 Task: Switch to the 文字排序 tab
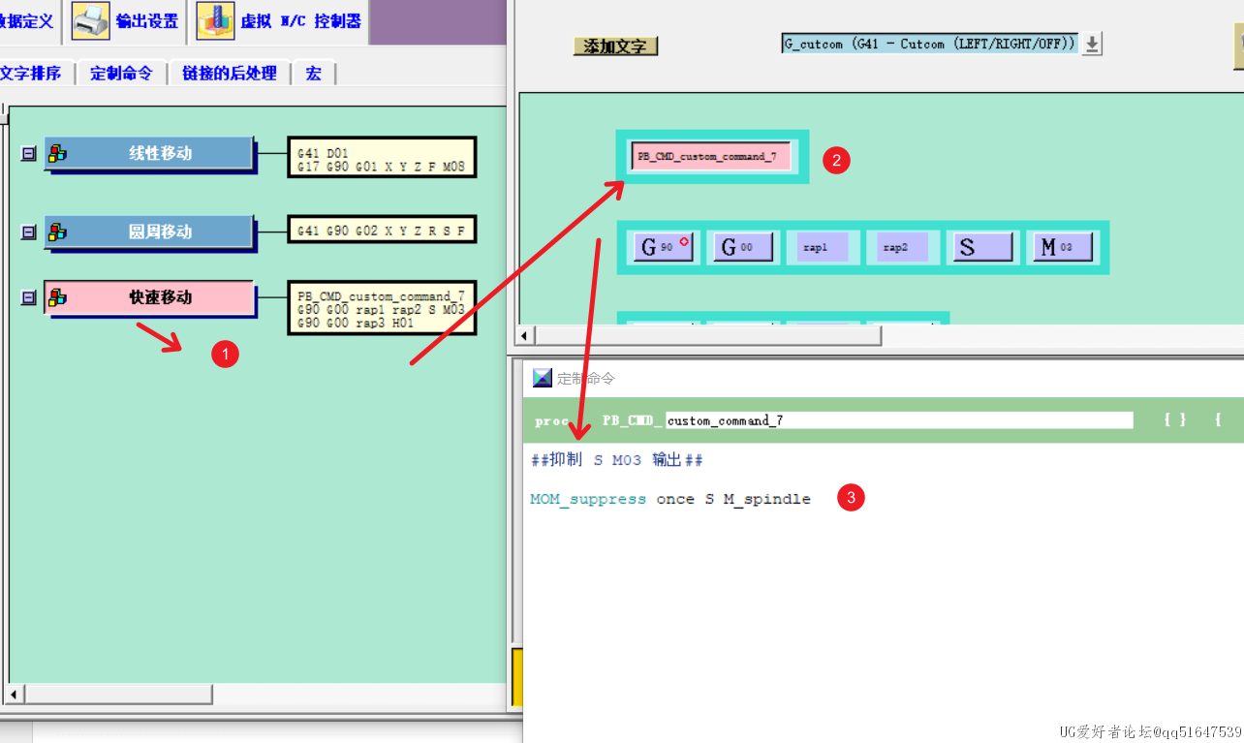pyautogui.click(x=30, y=73)
